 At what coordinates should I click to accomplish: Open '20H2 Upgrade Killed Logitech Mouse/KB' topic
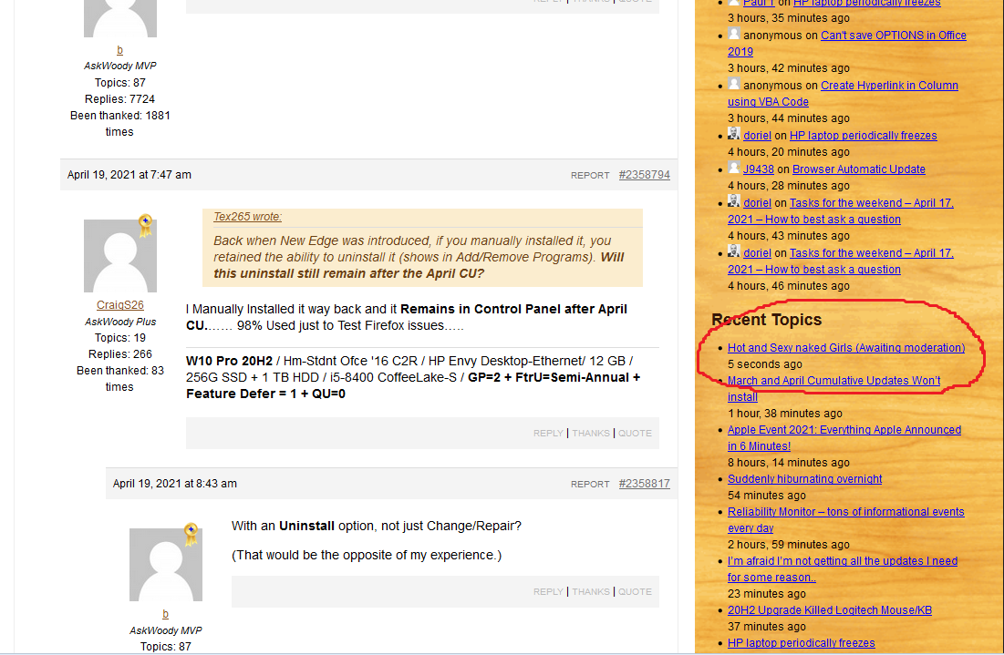click(x=830, y=610)
